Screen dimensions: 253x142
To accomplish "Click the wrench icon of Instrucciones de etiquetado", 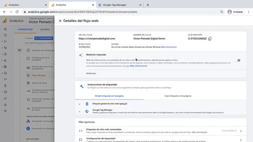I will coord(82,86).
